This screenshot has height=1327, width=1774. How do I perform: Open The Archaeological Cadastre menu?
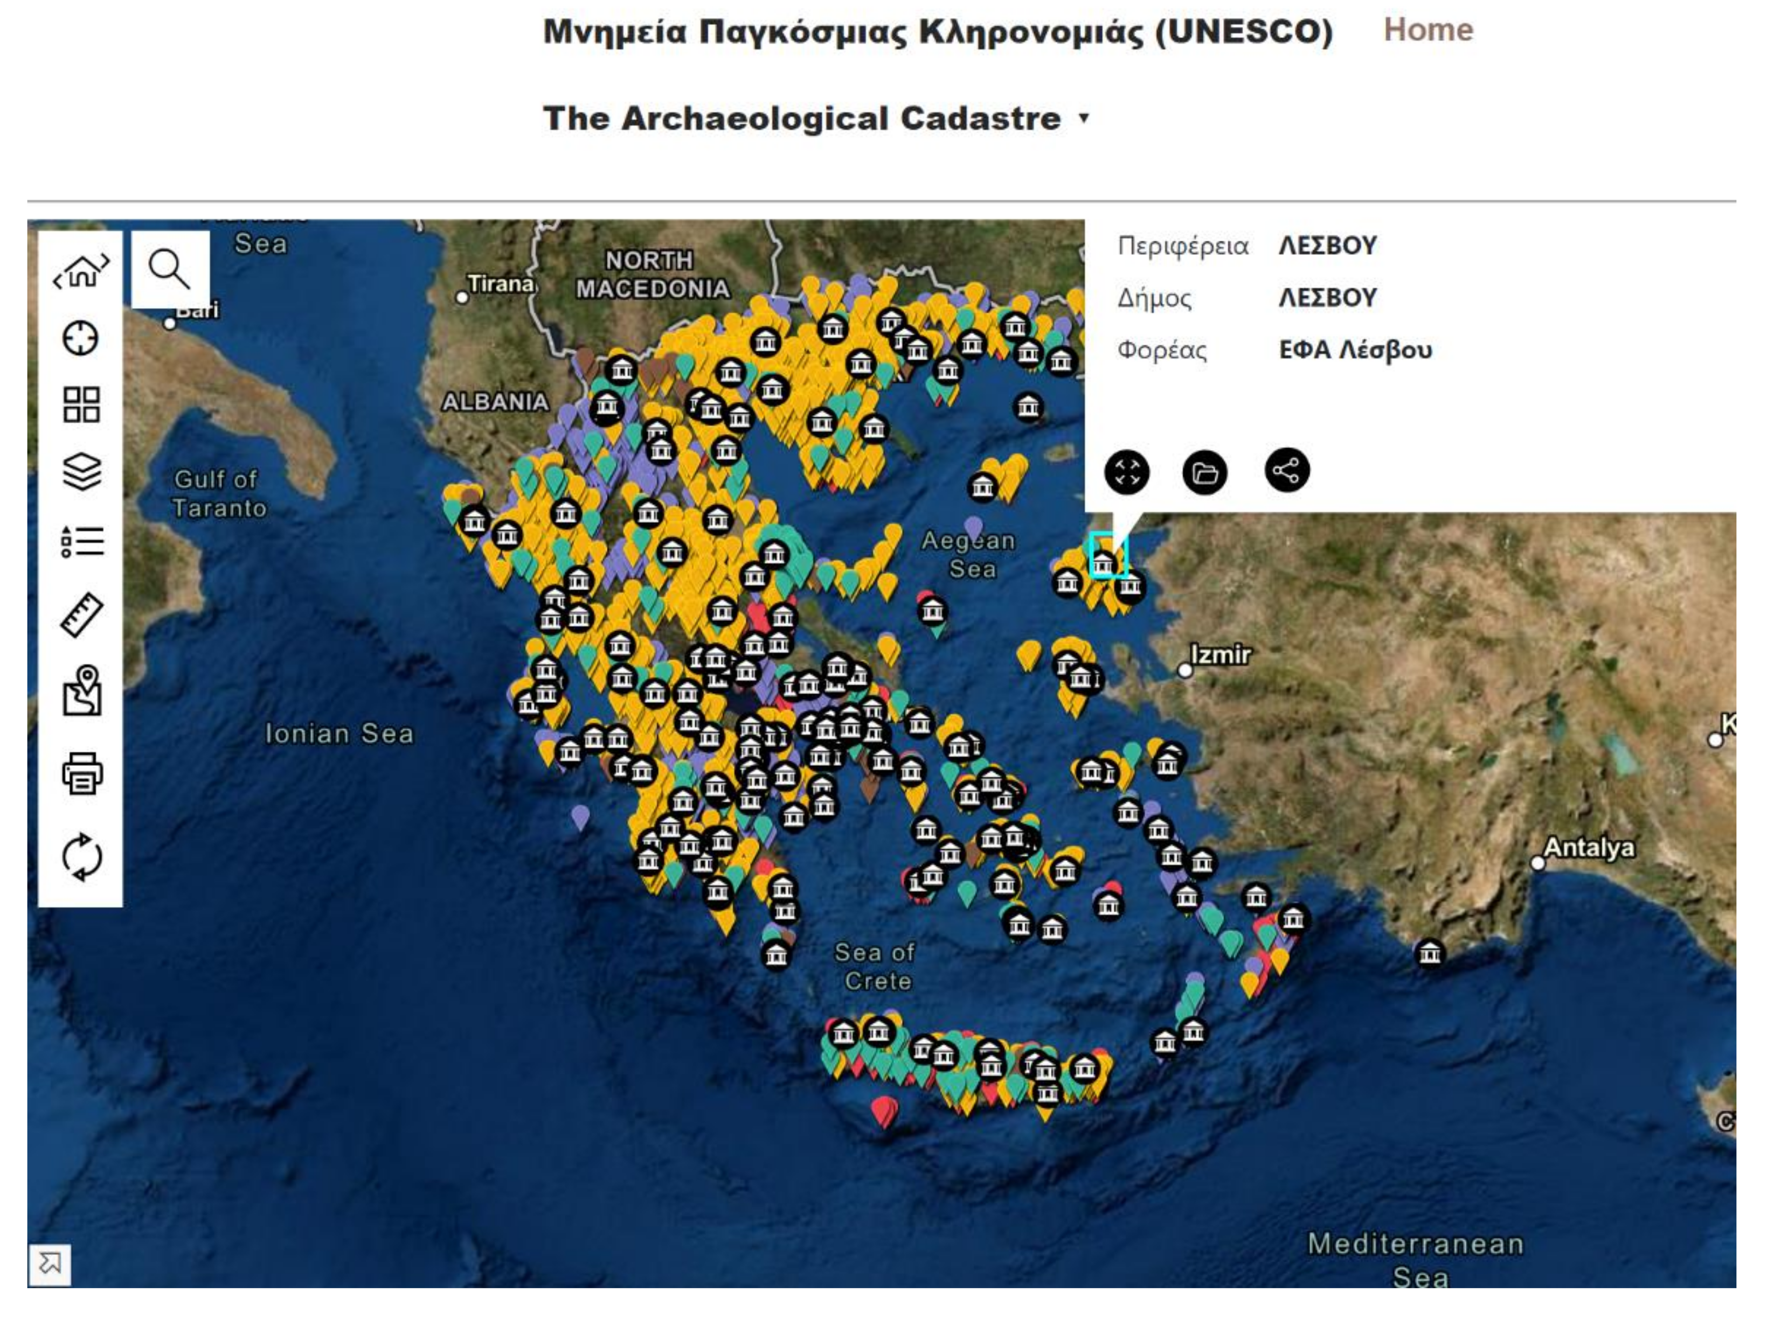[x=801, y=118]
